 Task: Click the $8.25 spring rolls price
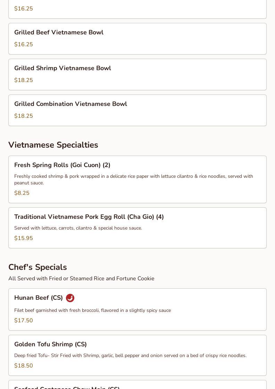[22, 193]
